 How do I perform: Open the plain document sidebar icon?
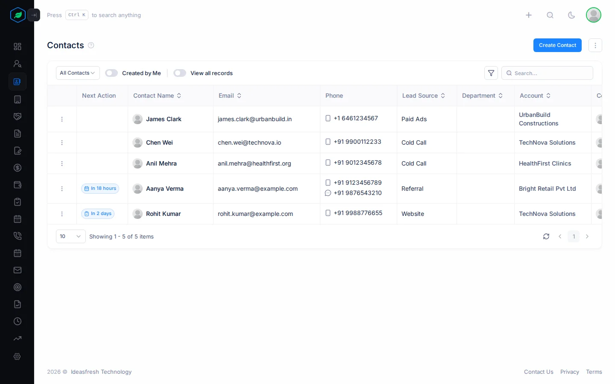tap(18, 134)
